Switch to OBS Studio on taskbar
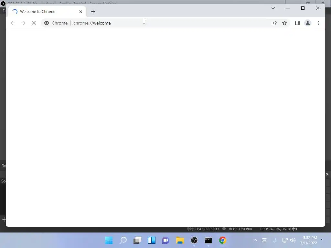Screen dimensions: 331x248 tap(194, 240)
